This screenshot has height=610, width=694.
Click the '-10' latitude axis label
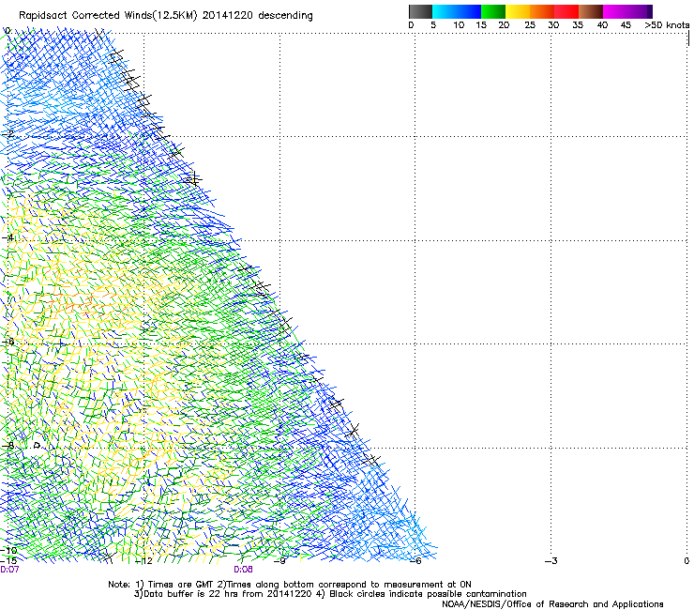pyautogui.click(x=8, y=551)
